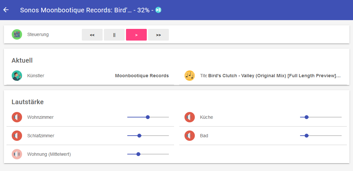Click the Küche speaker icon
This screenshot has width=353, height=171.
coord(190,117)
